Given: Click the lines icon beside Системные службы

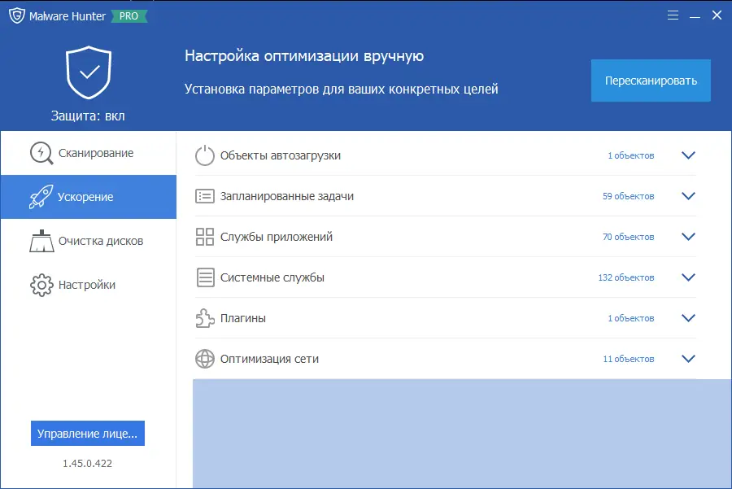Looking at the screenshot, I should tap(205, 277).
